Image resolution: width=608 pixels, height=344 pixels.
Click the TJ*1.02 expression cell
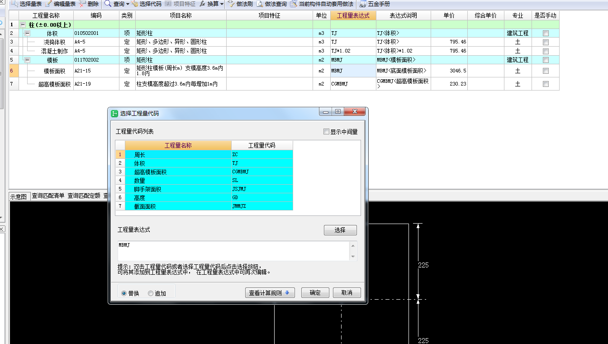(x=353, y=51)
